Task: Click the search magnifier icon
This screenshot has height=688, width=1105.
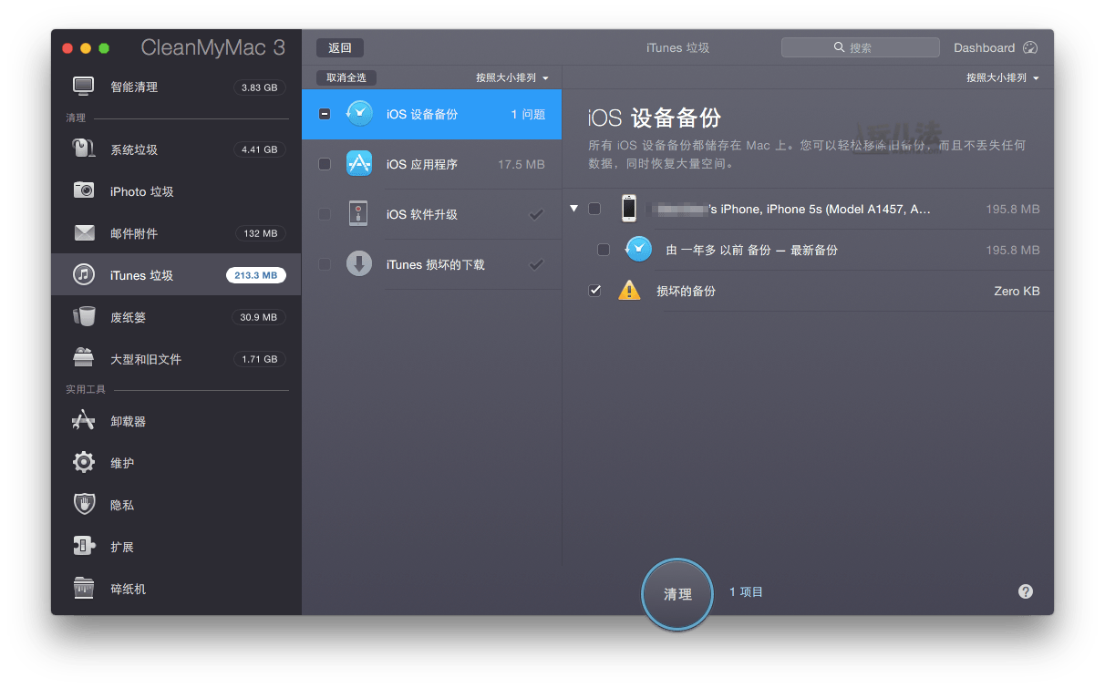Action: tap(839, 47)
